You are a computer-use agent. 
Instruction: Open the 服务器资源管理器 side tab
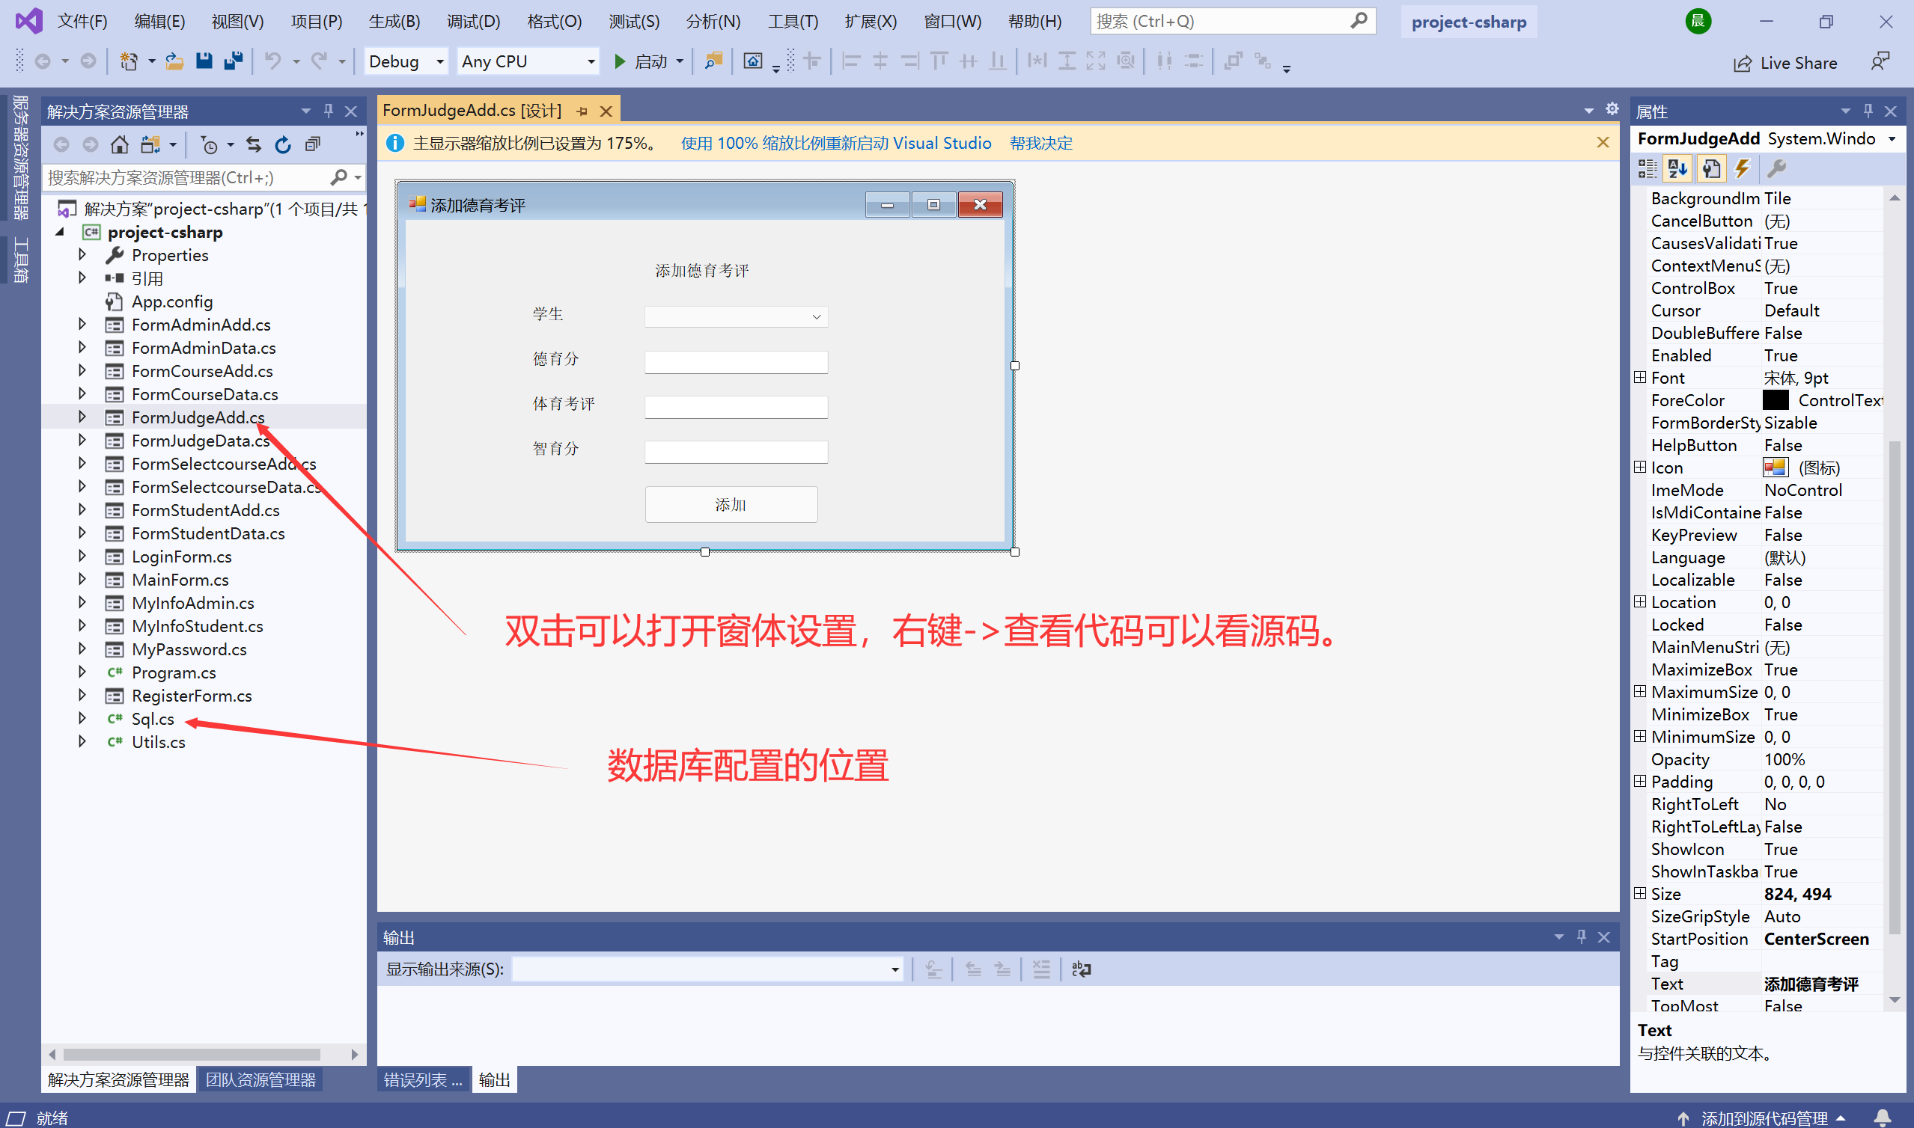point(19,156)
